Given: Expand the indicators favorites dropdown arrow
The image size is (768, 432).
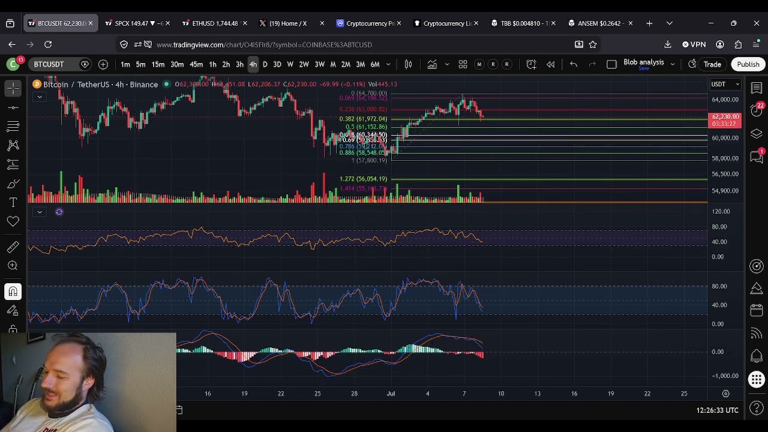Looking at the screenshot, I should 447,64.
